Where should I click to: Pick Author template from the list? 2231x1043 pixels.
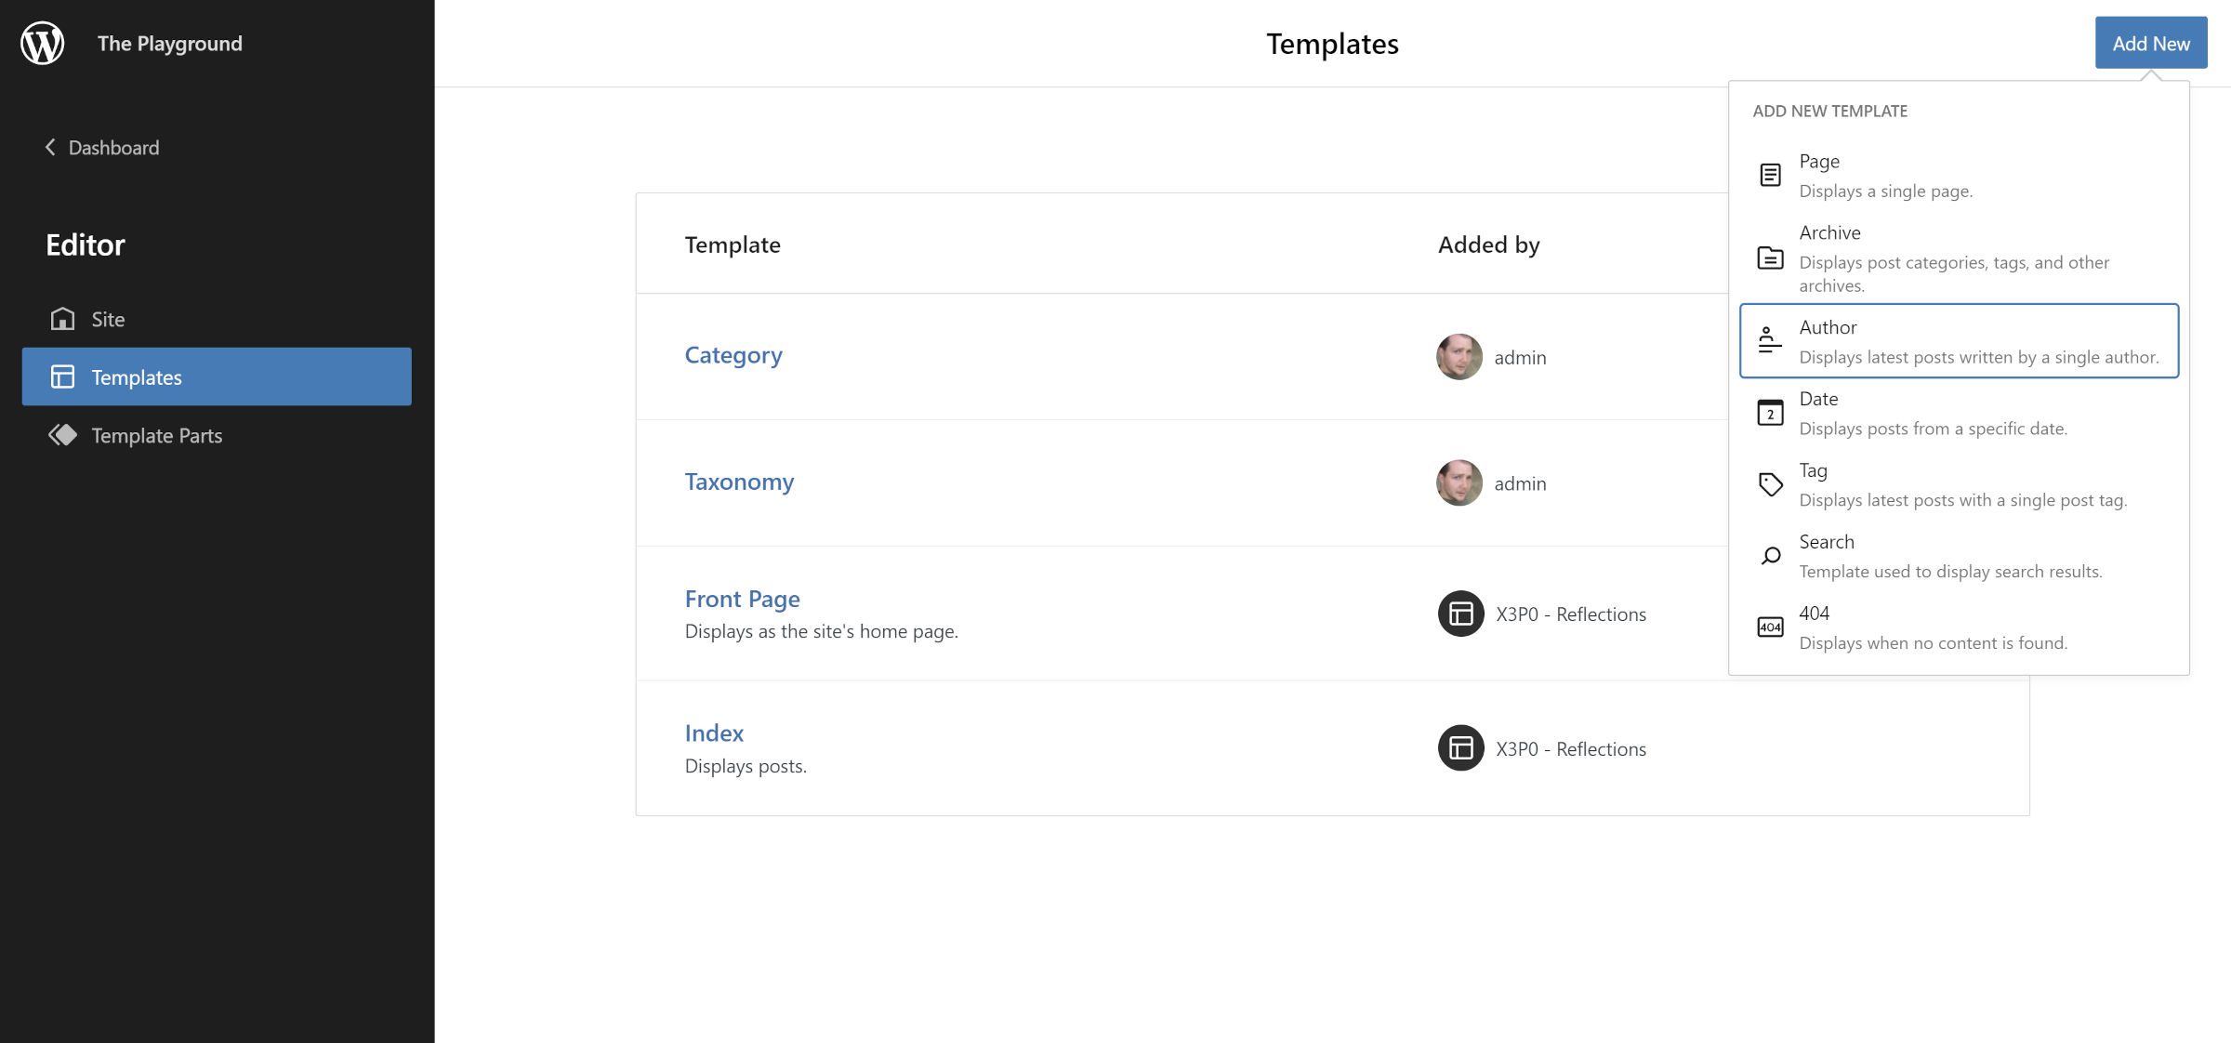1958,340
